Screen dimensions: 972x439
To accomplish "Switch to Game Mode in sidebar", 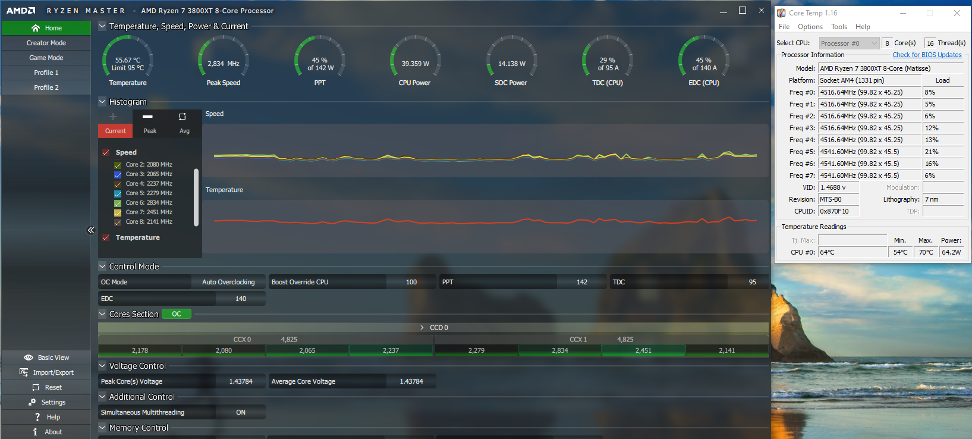I will point(46,58).
